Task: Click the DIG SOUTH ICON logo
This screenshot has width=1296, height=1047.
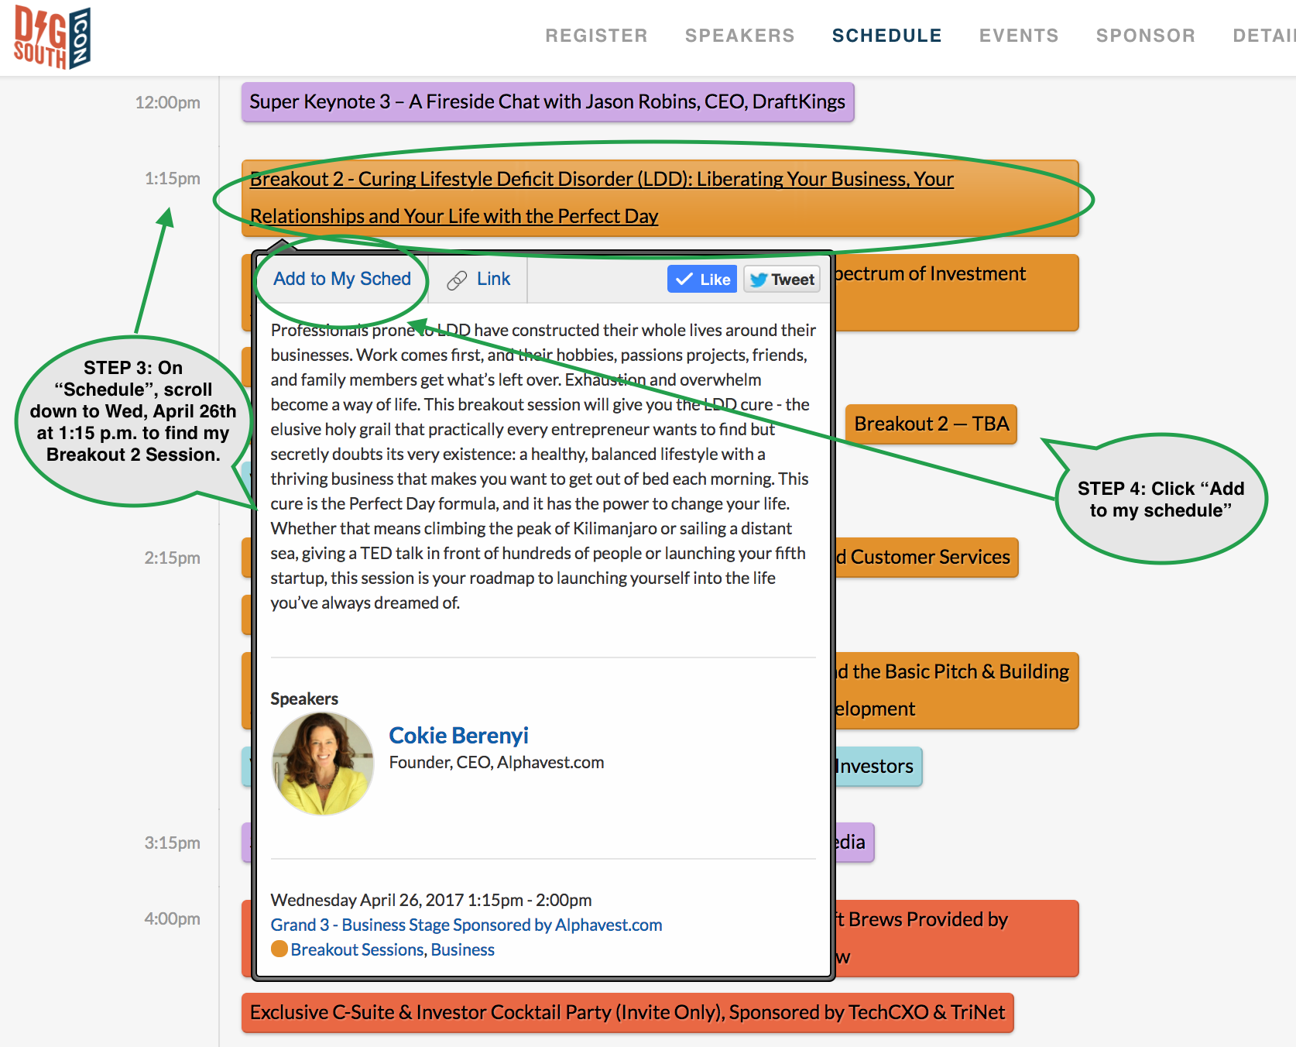Action: pyautogui.click(x=53, y=37)
